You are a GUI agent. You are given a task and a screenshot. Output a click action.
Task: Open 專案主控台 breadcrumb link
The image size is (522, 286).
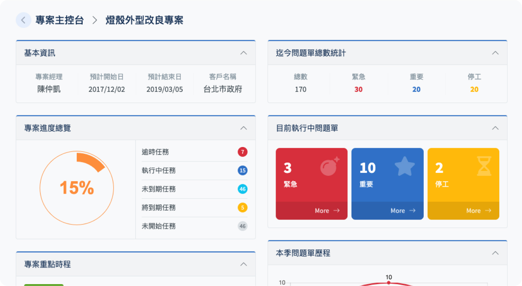60,20
